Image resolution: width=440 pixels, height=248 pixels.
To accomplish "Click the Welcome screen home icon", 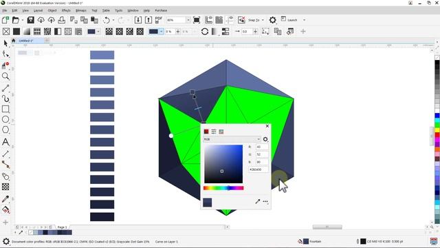I will 13,41.
